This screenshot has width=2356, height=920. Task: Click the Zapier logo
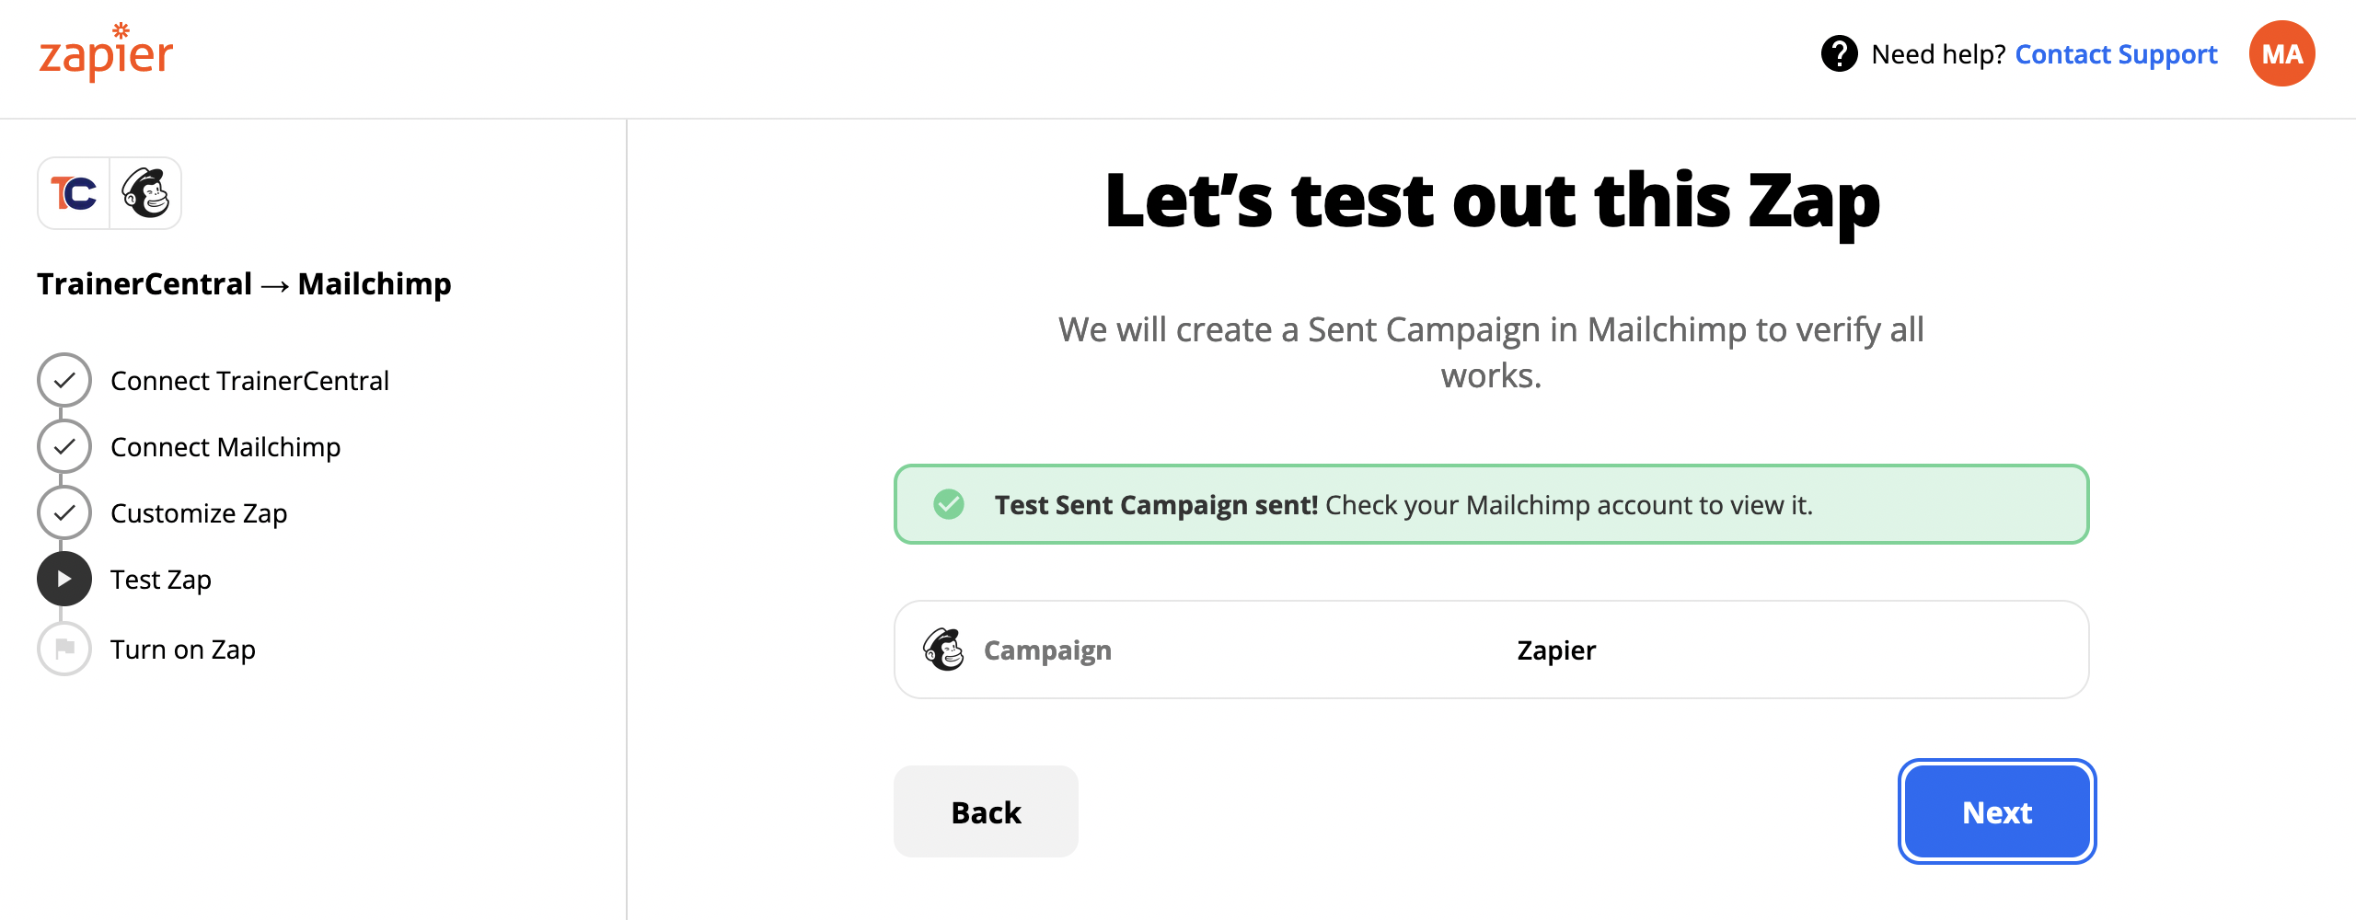pyautogui.click(x=106, y=53)
